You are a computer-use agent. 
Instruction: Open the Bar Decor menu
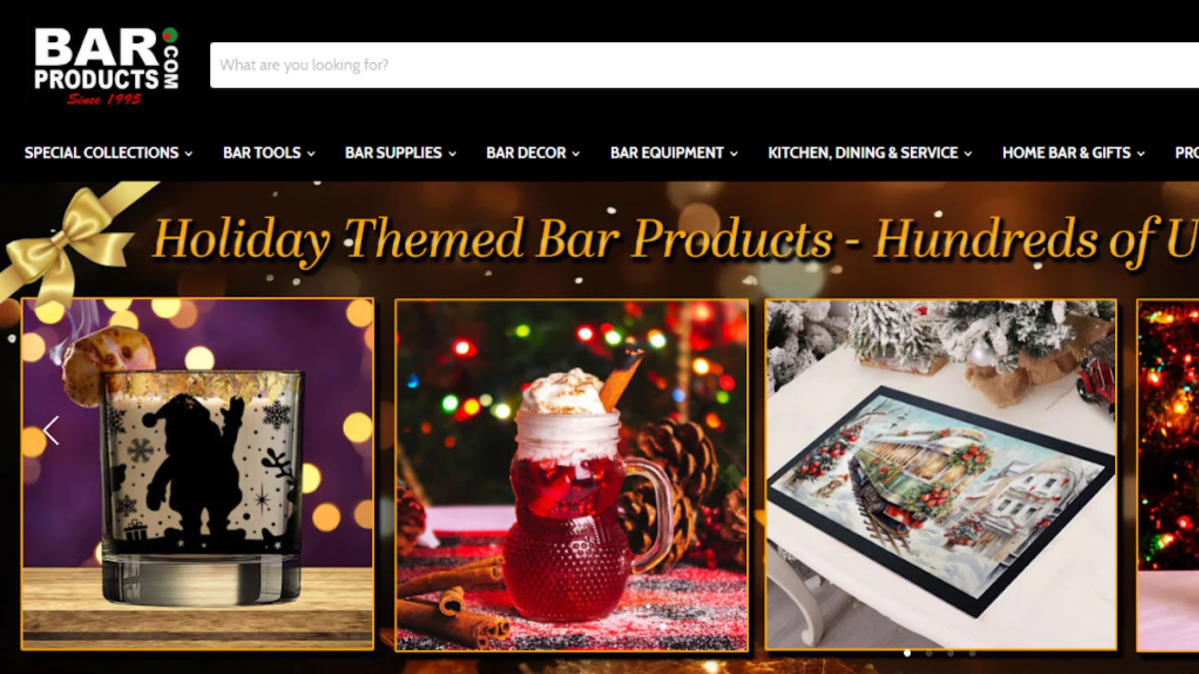[533, 153]
